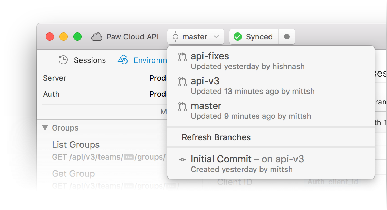The image size is (387, 210).
Task: Click the commit icon beside Initial Commit
Action: click(x=182, y=159)
